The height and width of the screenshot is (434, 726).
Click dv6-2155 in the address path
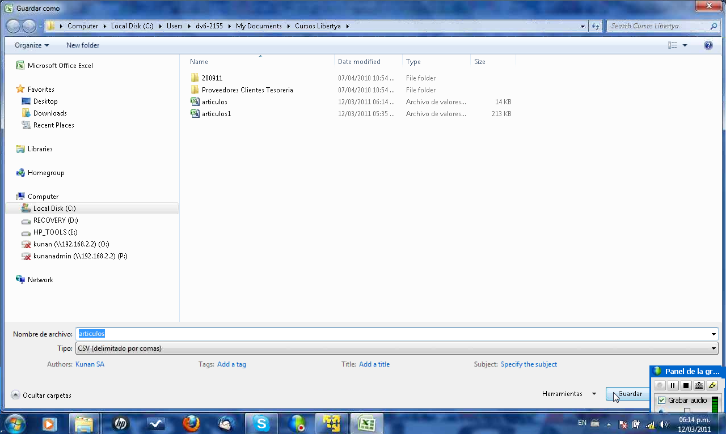(209, 26)
